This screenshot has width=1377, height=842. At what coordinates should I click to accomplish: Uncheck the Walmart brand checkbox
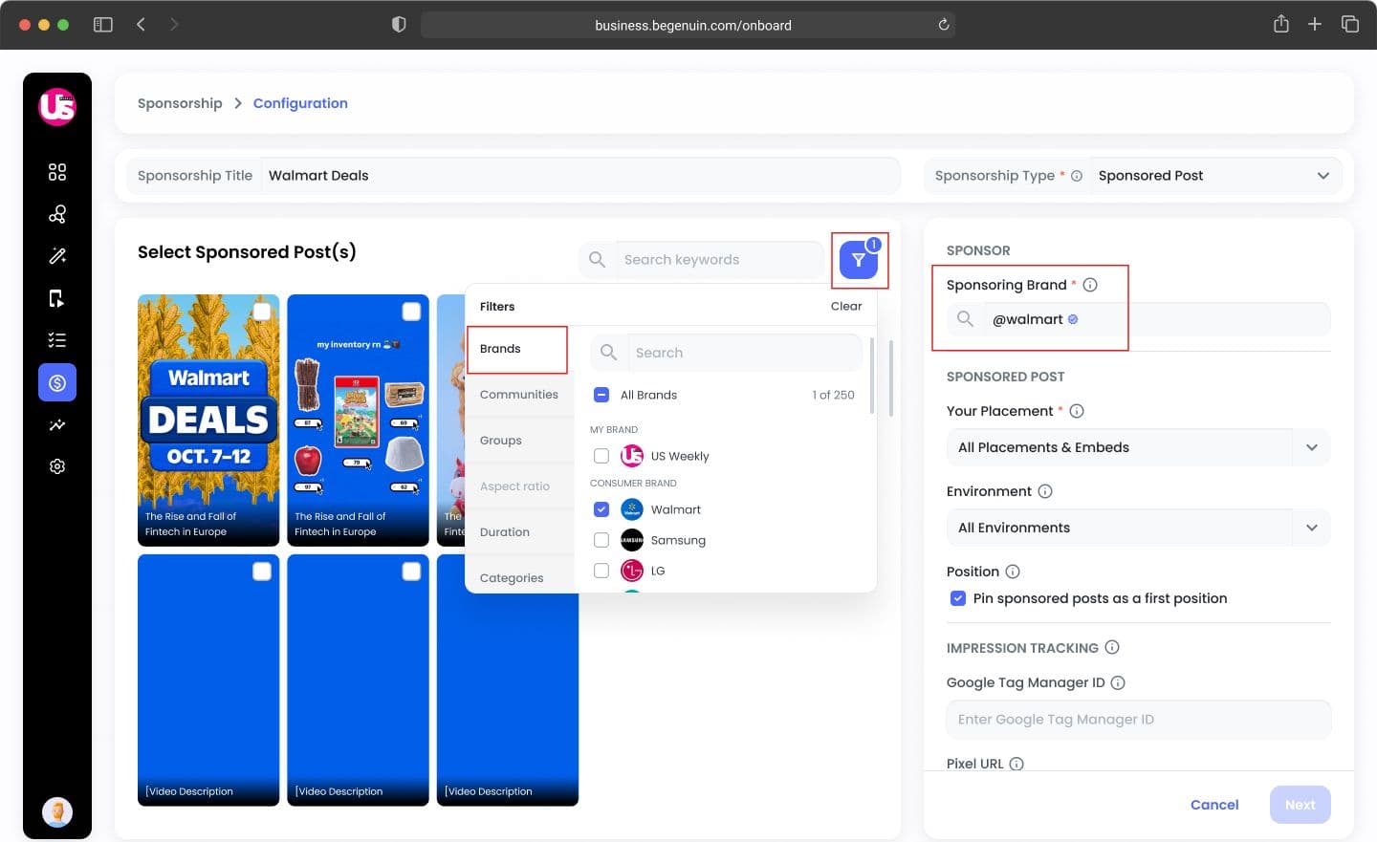pos(601,509)
